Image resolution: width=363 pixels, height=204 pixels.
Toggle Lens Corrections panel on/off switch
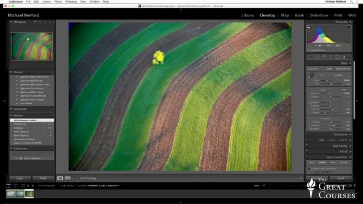click(307, 157)
